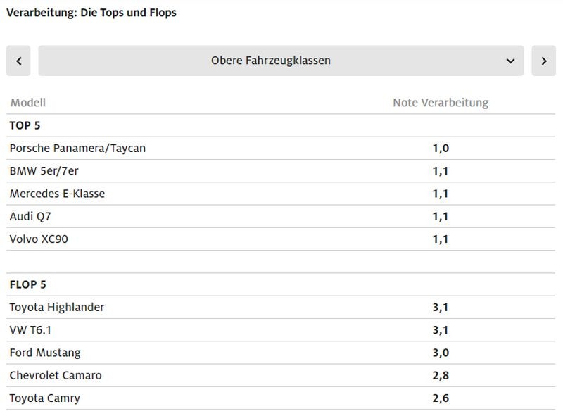Screen dimensions: 563x416
Task: Select the Porsche Panamera/Taycan row
Action: [77, 148]
